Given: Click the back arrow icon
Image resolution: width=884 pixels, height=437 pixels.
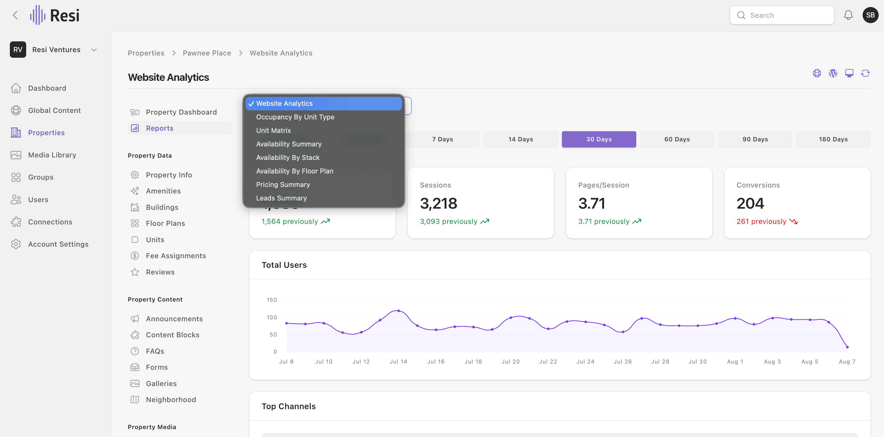Looking at the screenshot, I should 15,15.
